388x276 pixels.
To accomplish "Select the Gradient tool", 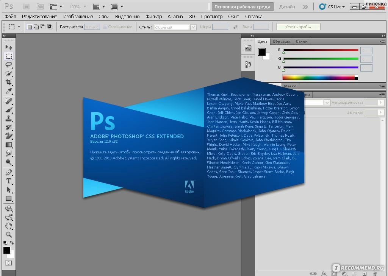I will click(x=9, y=145).
